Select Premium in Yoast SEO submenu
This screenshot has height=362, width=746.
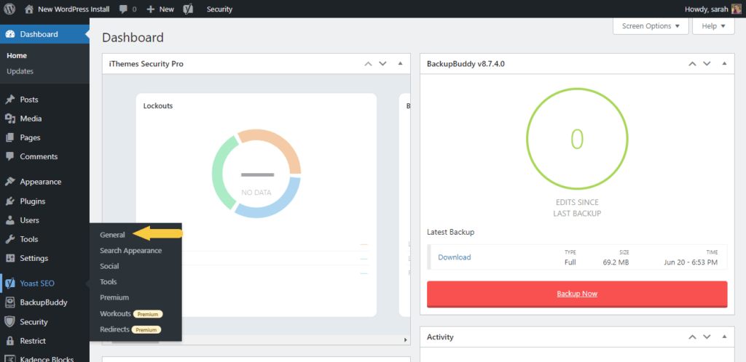point(114,297)
